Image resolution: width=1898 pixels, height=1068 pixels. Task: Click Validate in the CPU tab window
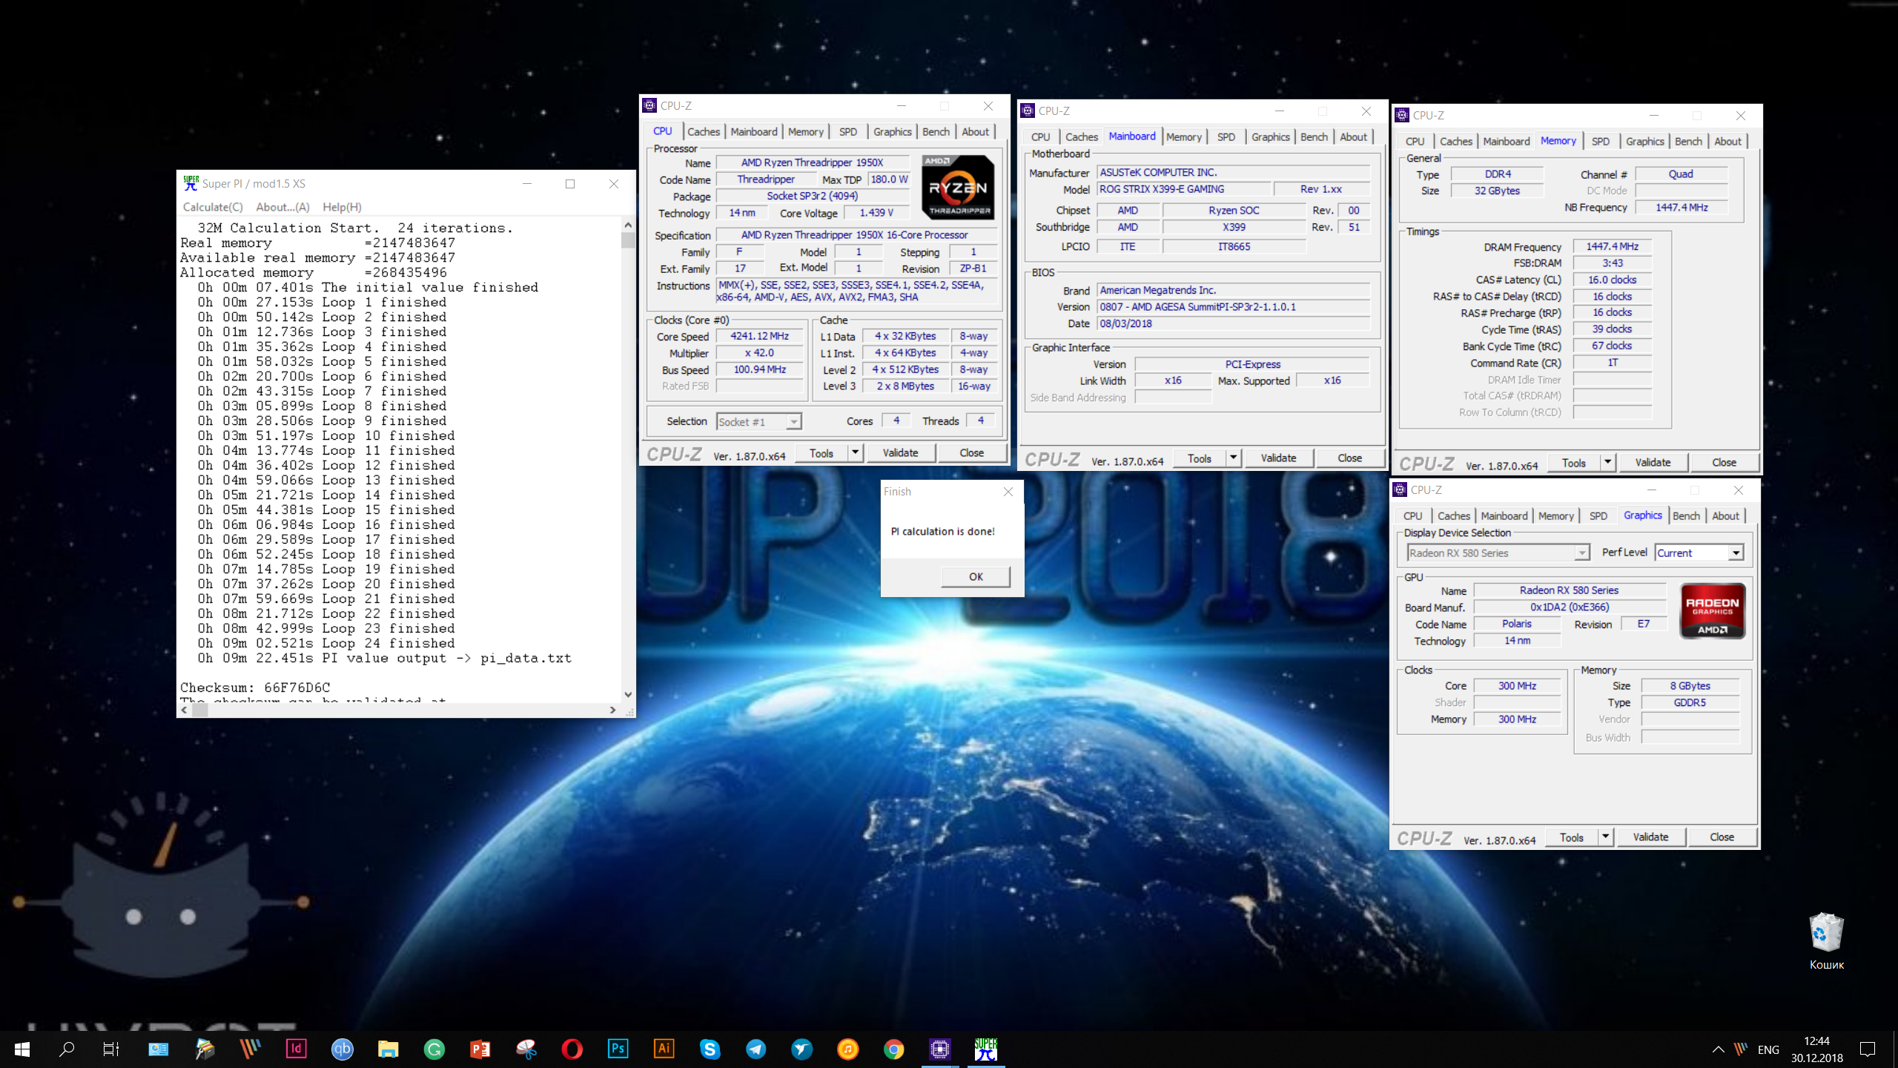pyautogui.click(x=900, y=452)
